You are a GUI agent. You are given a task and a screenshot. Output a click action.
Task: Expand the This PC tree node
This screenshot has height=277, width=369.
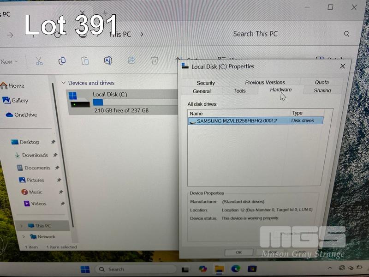click(x=21, y=226)
